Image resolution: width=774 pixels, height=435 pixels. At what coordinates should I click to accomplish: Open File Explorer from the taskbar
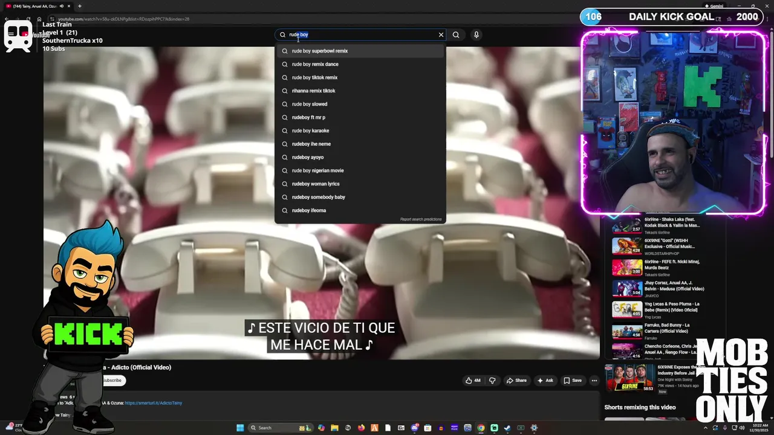click(334, 428)
